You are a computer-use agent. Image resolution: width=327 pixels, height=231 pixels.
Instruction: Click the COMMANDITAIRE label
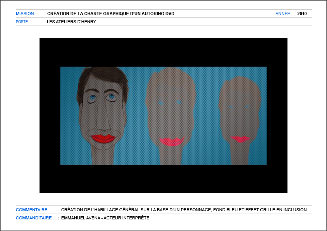click(34, 218)
